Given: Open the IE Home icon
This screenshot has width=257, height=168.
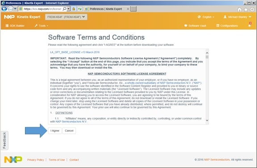Looking at the screenshot, I should (240, 10).
